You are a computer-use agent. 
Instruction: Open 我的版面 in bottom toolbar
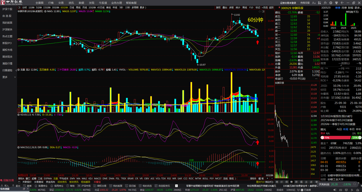pyautogui.click(x=116, y=186)
